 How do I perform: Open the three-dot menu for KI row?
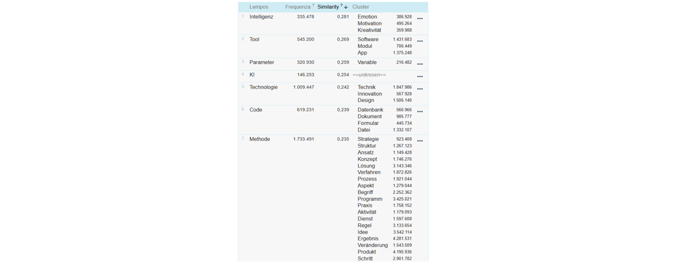tap(420, 76)
